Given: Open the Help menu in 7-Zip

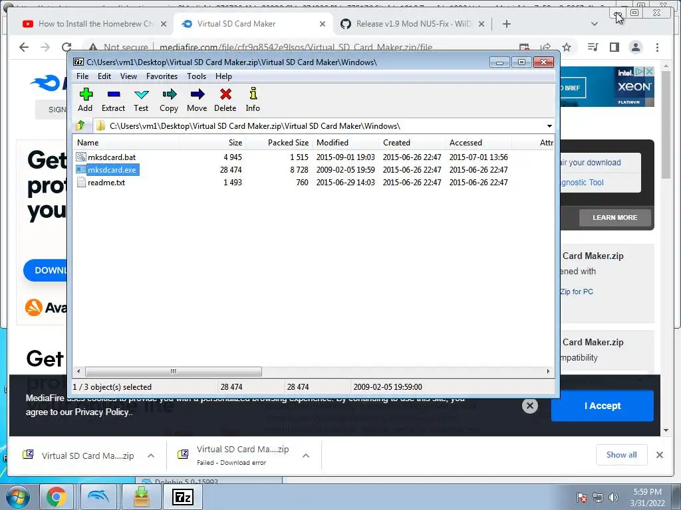Looking at the screenshot, I should click(223, 76).
